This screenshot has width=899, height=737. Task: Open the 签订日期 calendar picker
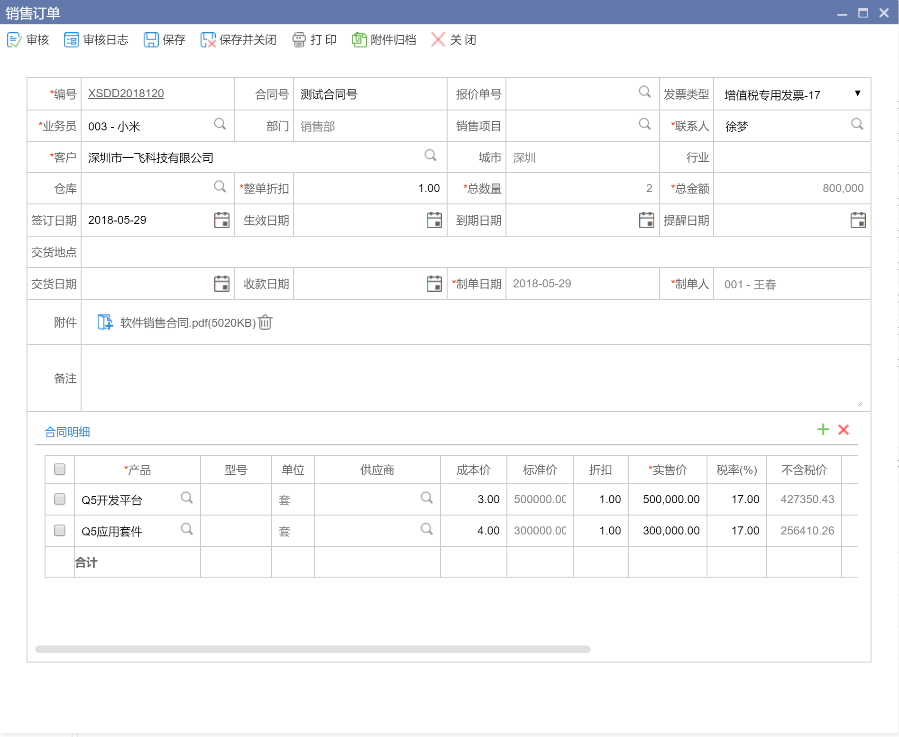pos(221,220)
